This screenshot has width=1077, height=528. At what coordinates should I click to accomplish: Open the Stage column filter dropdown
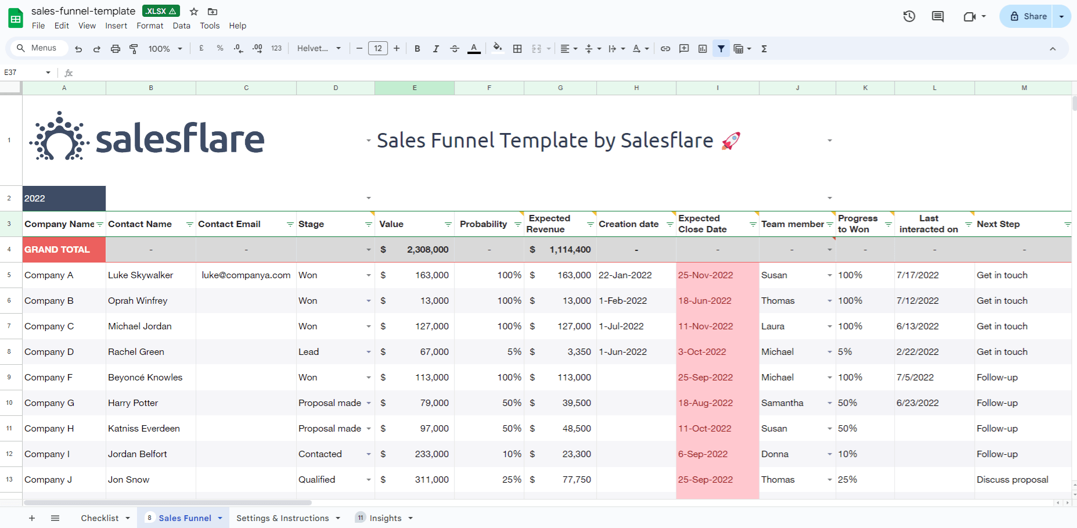369,224
